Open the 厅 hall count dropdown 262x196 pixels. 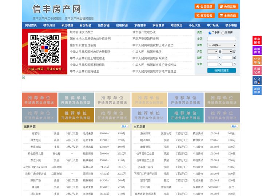point(227,52)
